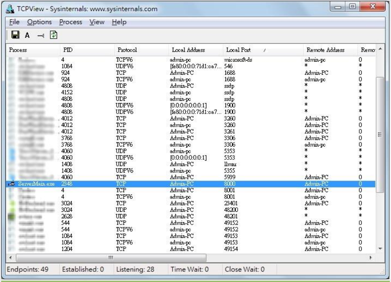Click the local port cell 48200
391x282 pixels.
231,210
